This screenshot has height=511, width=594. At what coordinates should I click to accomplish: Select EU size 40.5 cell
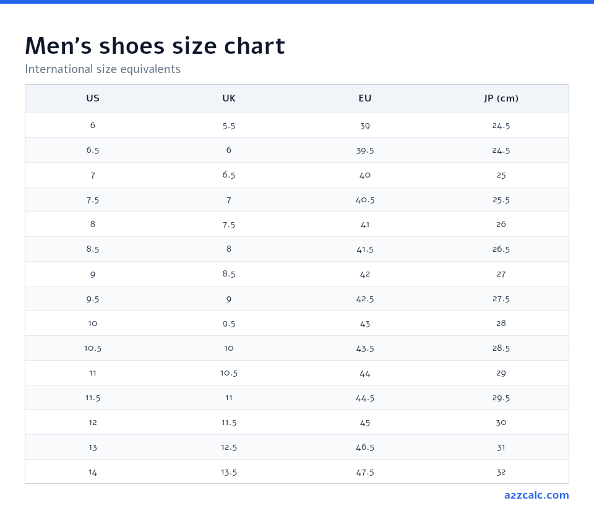click(x=365, y=200)
